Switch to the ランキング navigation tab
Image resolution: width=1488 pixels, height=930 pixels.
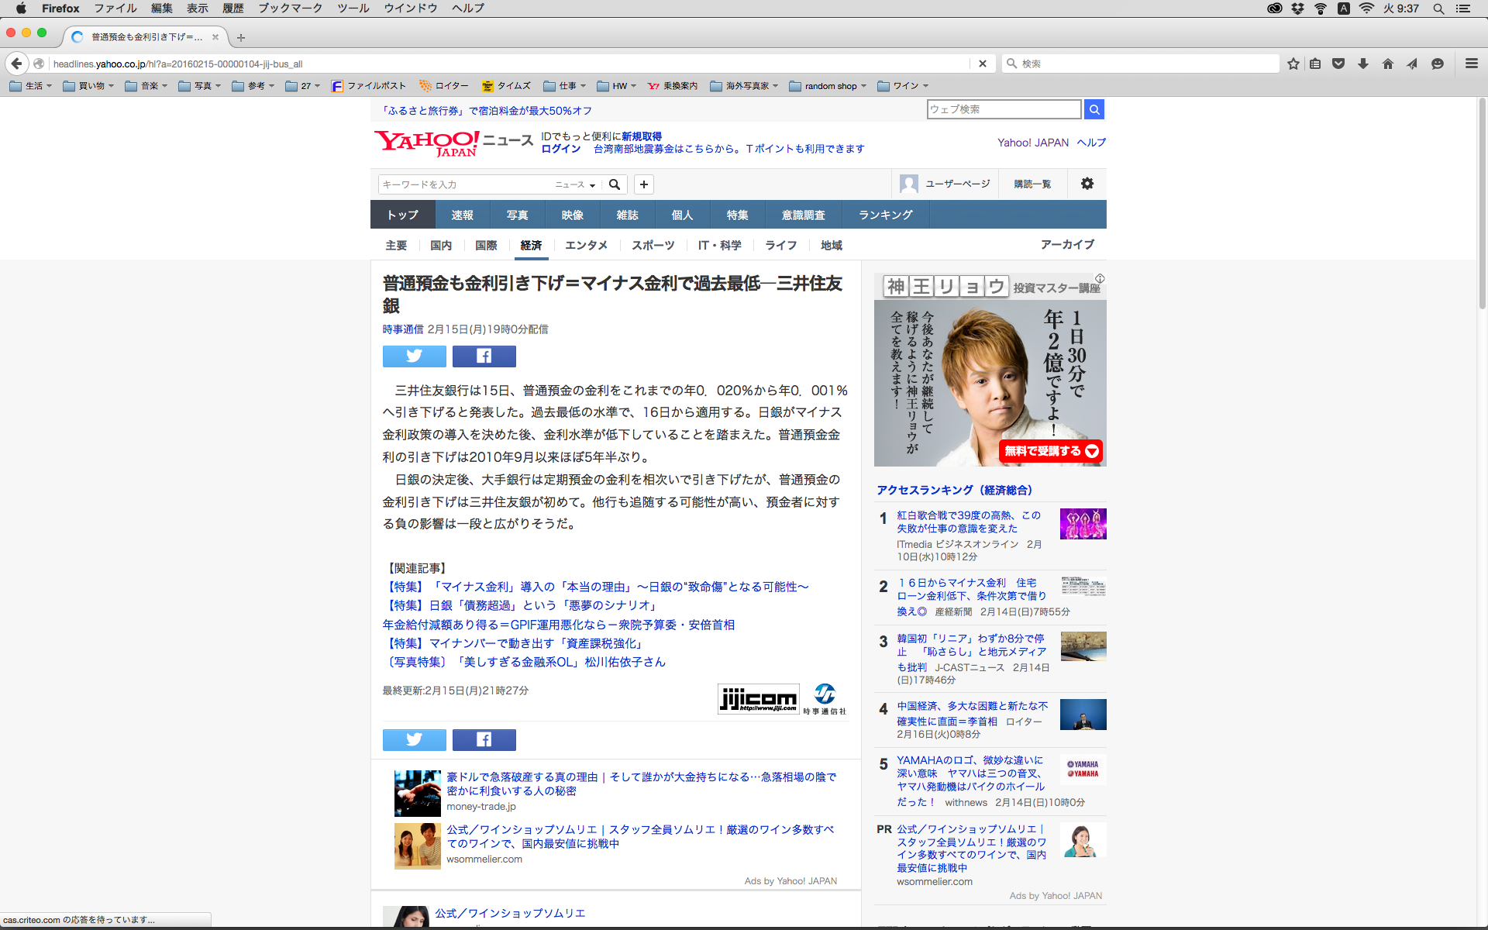(885, 215)
